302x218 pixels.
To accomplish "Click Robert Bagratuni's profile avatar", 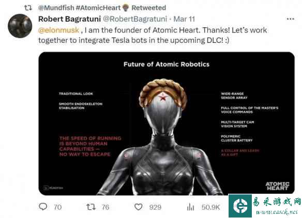I will 20,26.
